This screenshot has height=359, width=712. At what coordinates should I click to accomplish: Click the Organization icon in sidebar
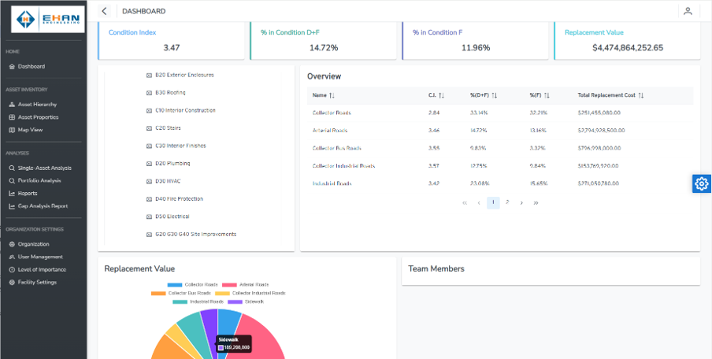pyautogui.click(x=13, y=244)
